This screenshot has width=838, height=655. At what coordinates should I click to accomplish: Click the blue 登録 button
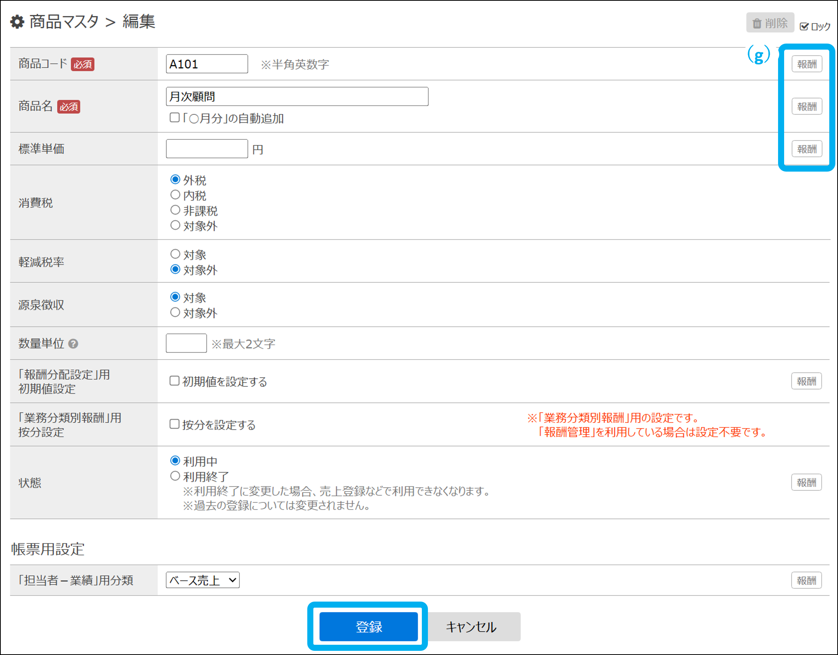point(368,627)
